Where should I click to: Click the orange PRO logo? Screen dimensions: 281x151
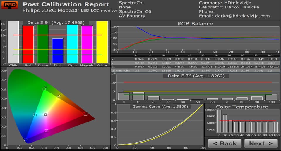point(10,5)
